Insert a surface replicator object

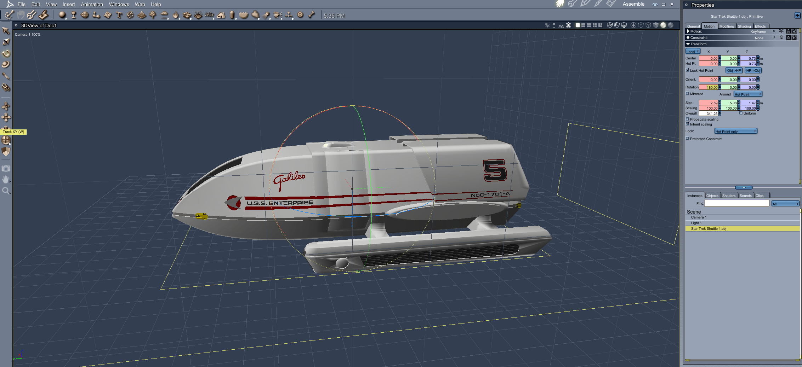pyautogui.click(x=187, y=15)
